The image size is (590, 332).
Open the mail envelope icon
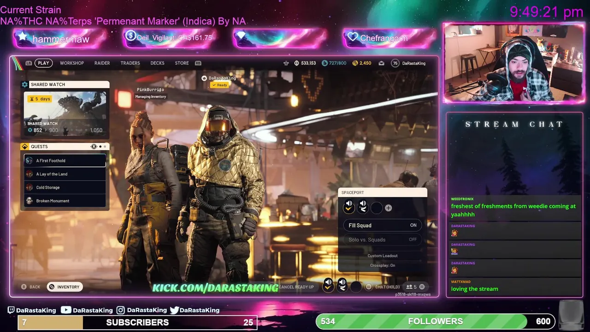point(381,63)
